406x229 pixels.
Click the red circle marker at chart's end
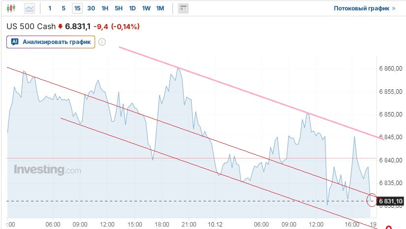(x=372, y=199)
